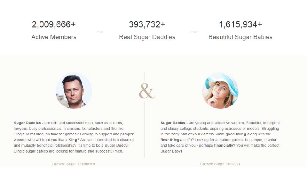The height and width of the screenshot is (179, 307).
Task: Click the swirl divider after Active Members
Action: (x=100, y=32)
